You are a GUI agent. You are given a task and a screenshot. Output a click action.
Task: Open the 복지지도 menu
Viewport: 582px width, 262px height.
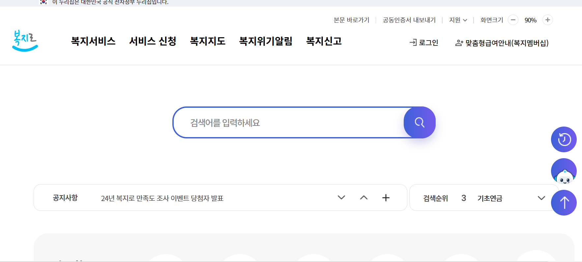pyautogui.click(x=208, y=41)
